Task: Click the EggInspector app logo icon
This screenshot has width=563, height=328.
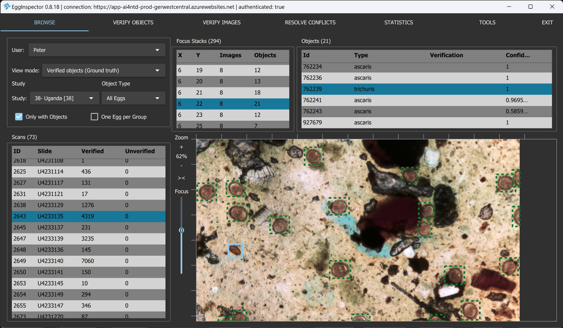Action: click(x=6, y=7)
